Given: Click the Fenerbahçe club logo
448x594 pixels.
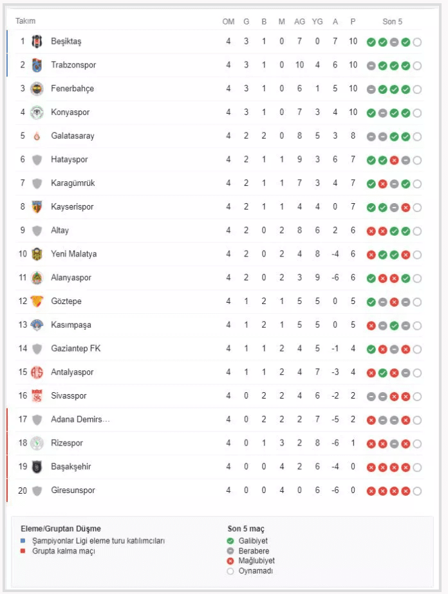Looking at the screenshot, I should point(37,89).
